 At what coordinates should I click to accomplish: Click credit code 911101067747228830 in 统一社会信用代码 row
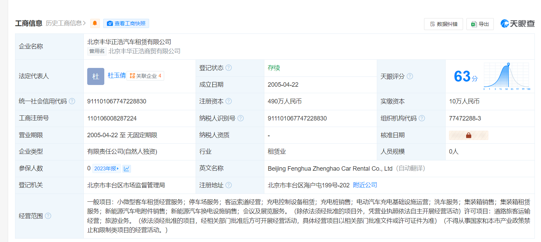coord(117,101)
